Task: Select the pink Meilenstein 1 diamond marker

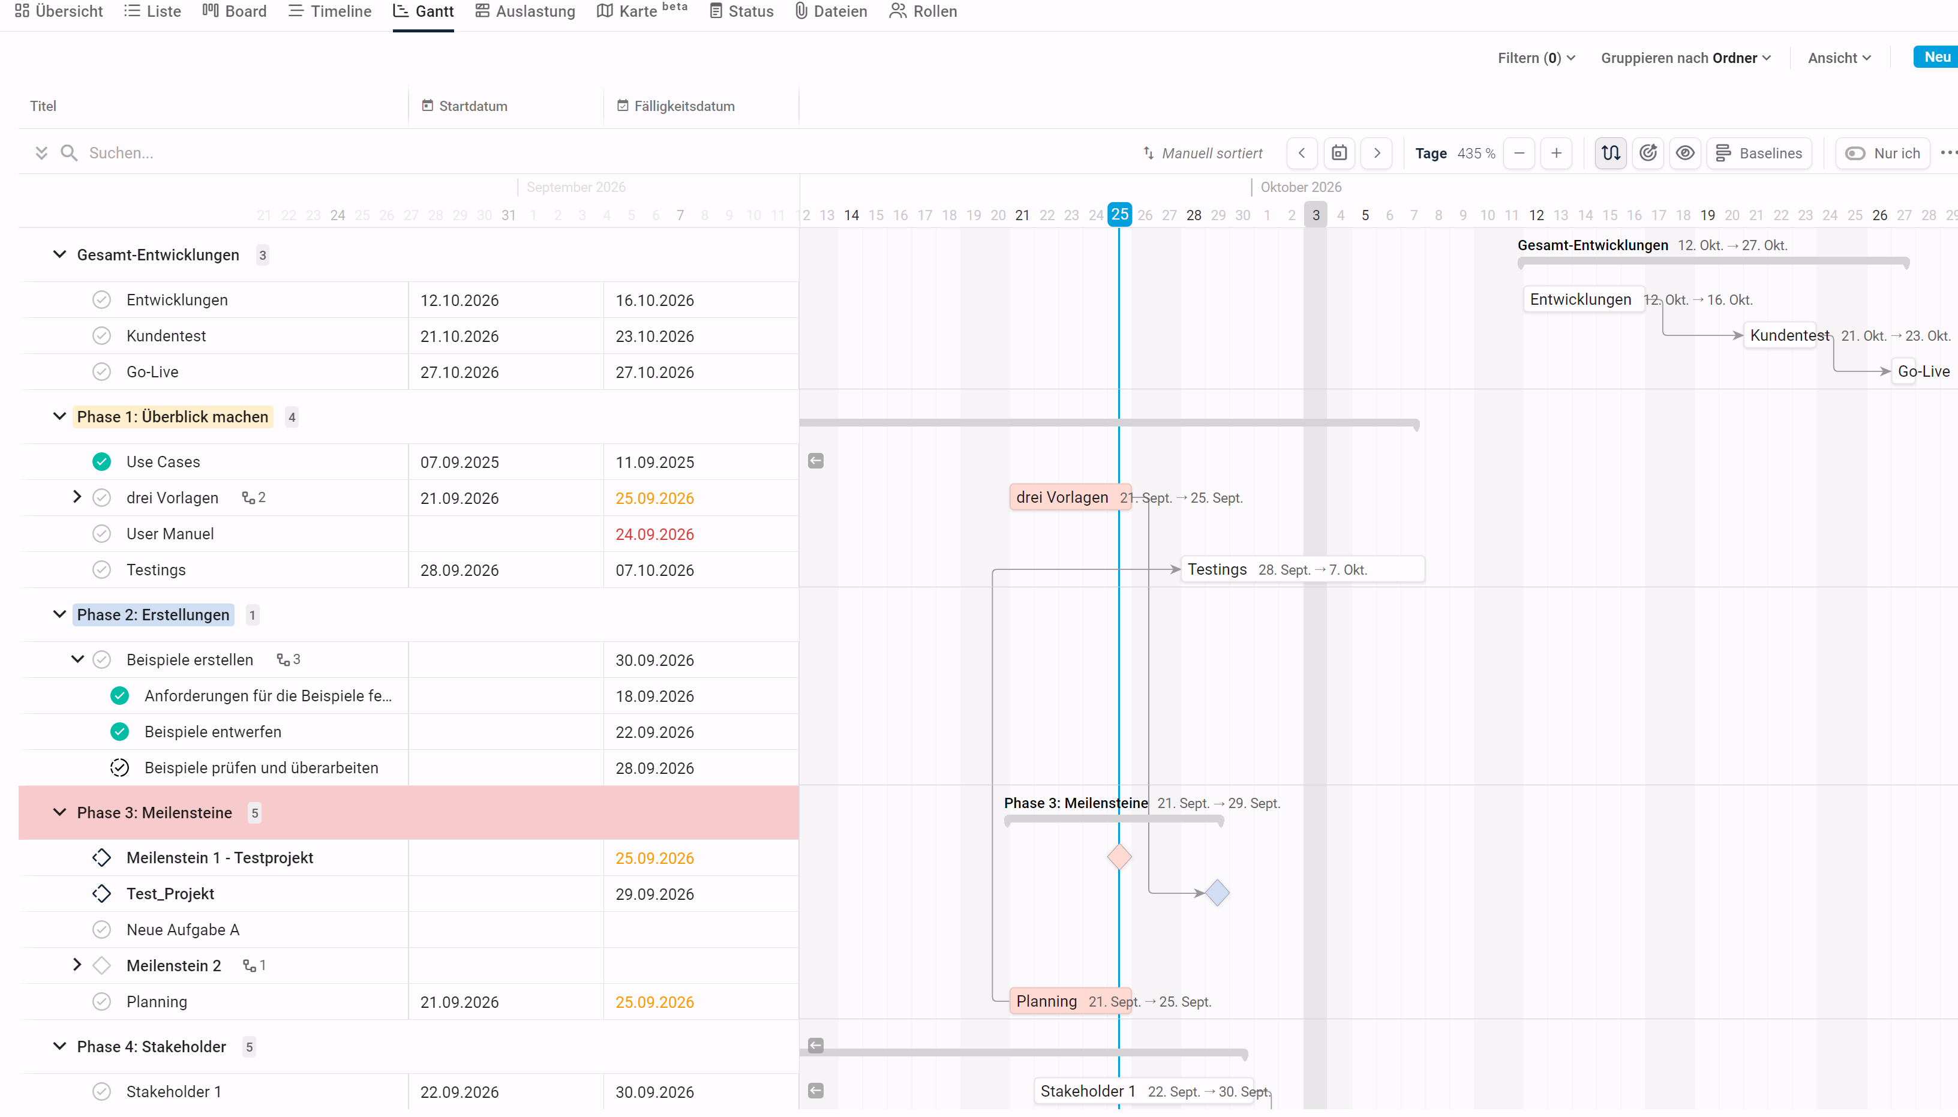Action: [1119, 856]
